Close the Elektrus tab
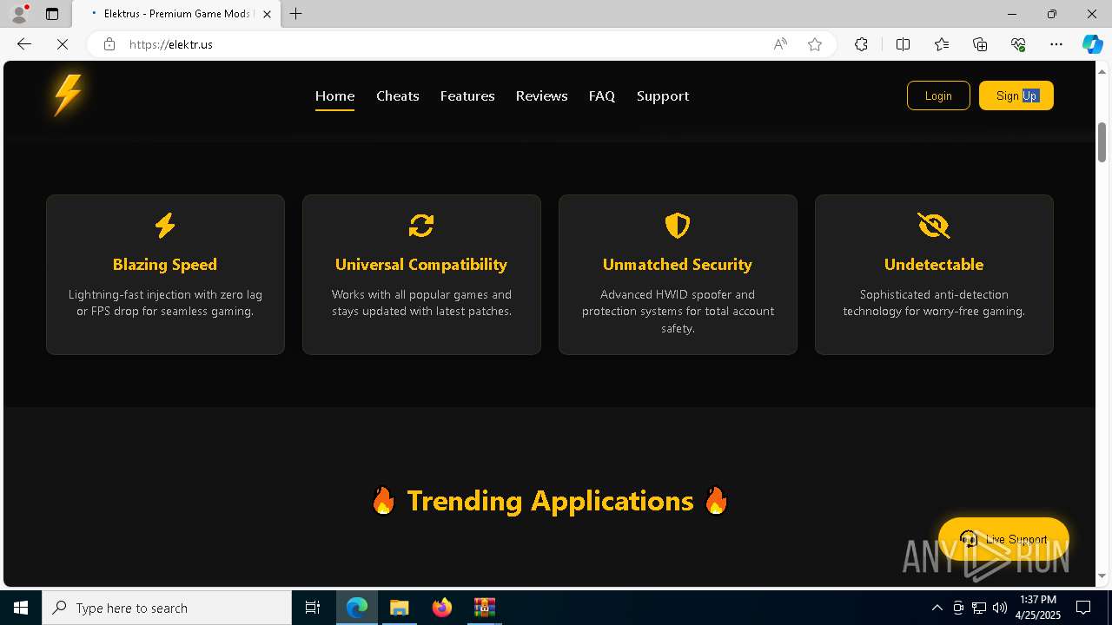 [268, 14]
